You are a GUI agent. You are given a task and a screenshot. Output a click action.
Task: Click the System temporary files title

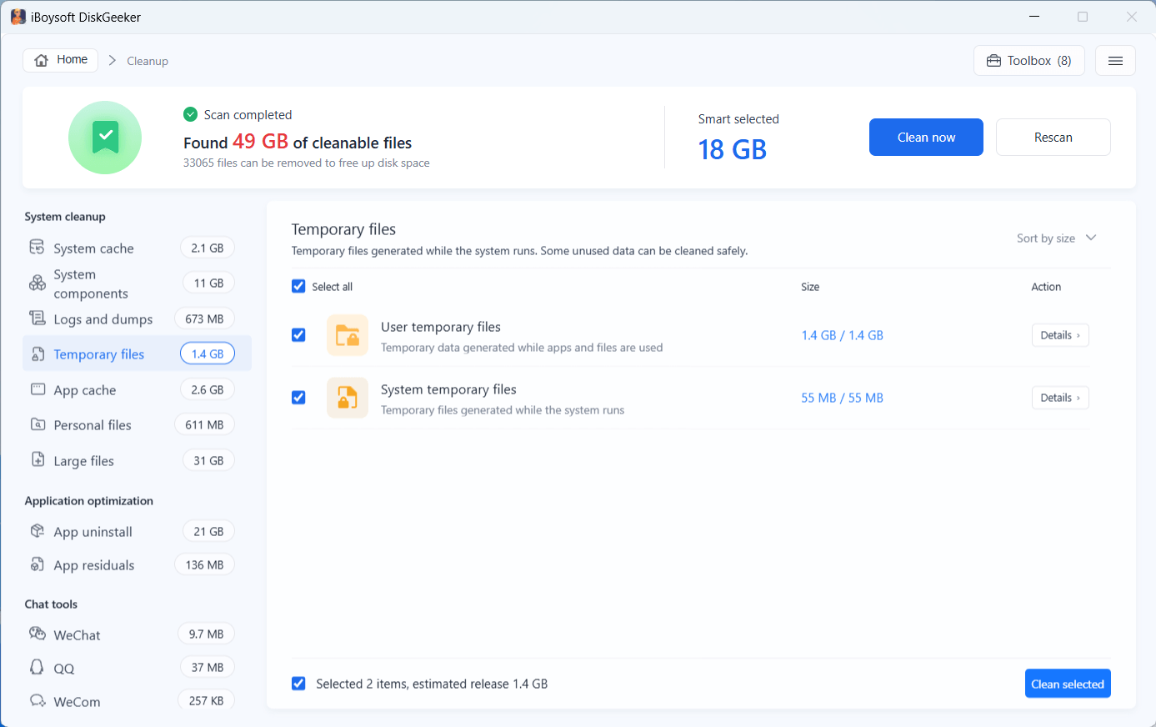pos(448,389)
